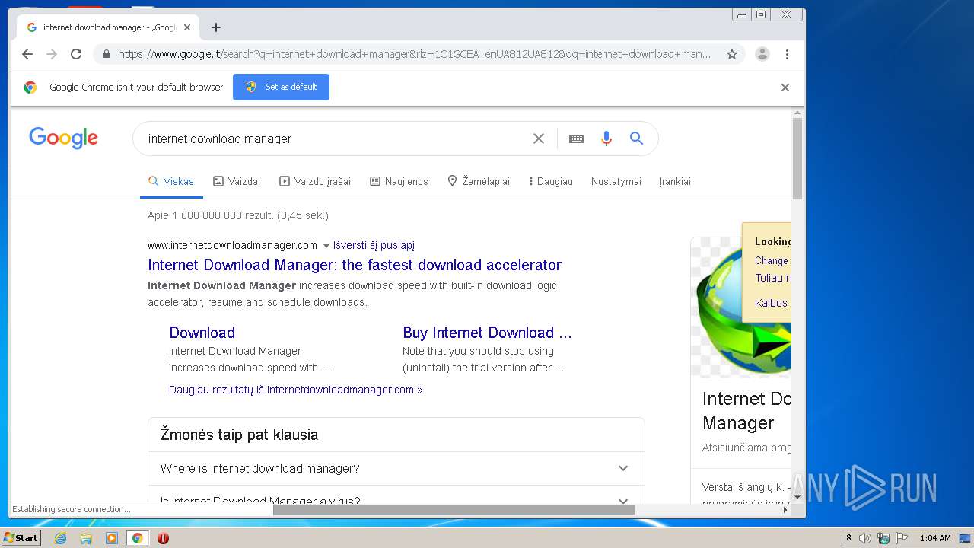974x548 pixels.
Task: View site security lock info
Action: [x=106, y=54]
